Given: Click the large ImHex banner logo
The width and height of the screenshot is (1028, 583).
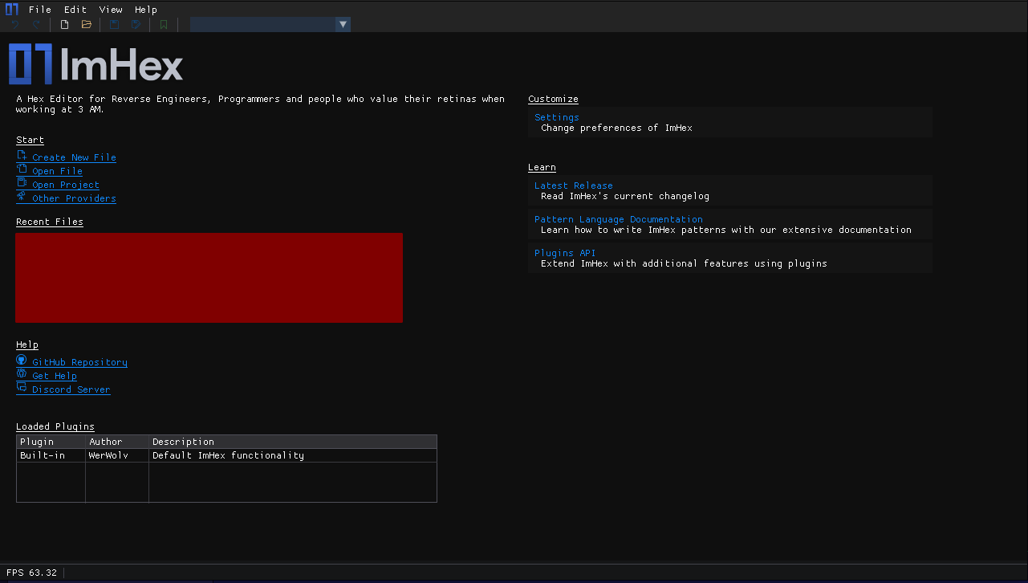Looking at the screenshot, I should click(96, 64).
